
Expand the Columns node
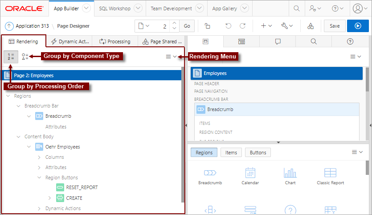(x=39, y=157)
